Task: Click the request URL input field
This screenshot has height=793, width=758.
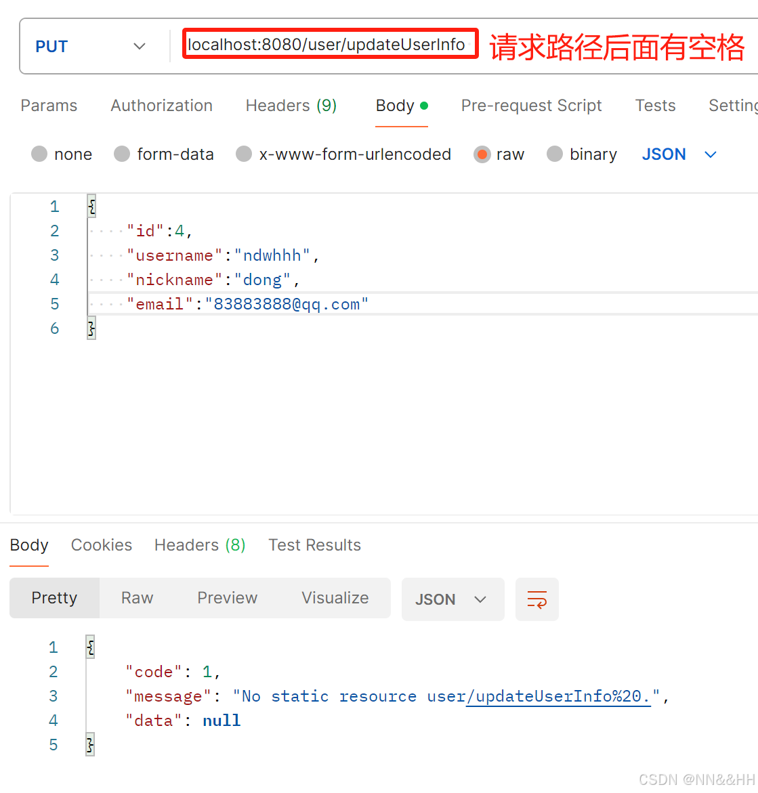Action: click(x=330, y=44)
